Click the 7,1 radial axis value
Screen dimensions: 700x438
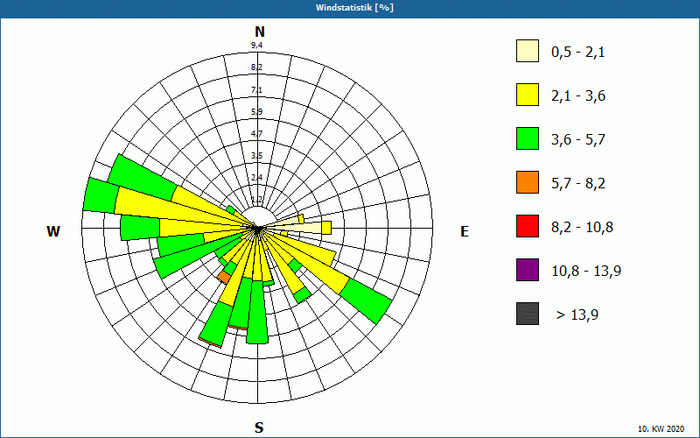click(256, 90)
